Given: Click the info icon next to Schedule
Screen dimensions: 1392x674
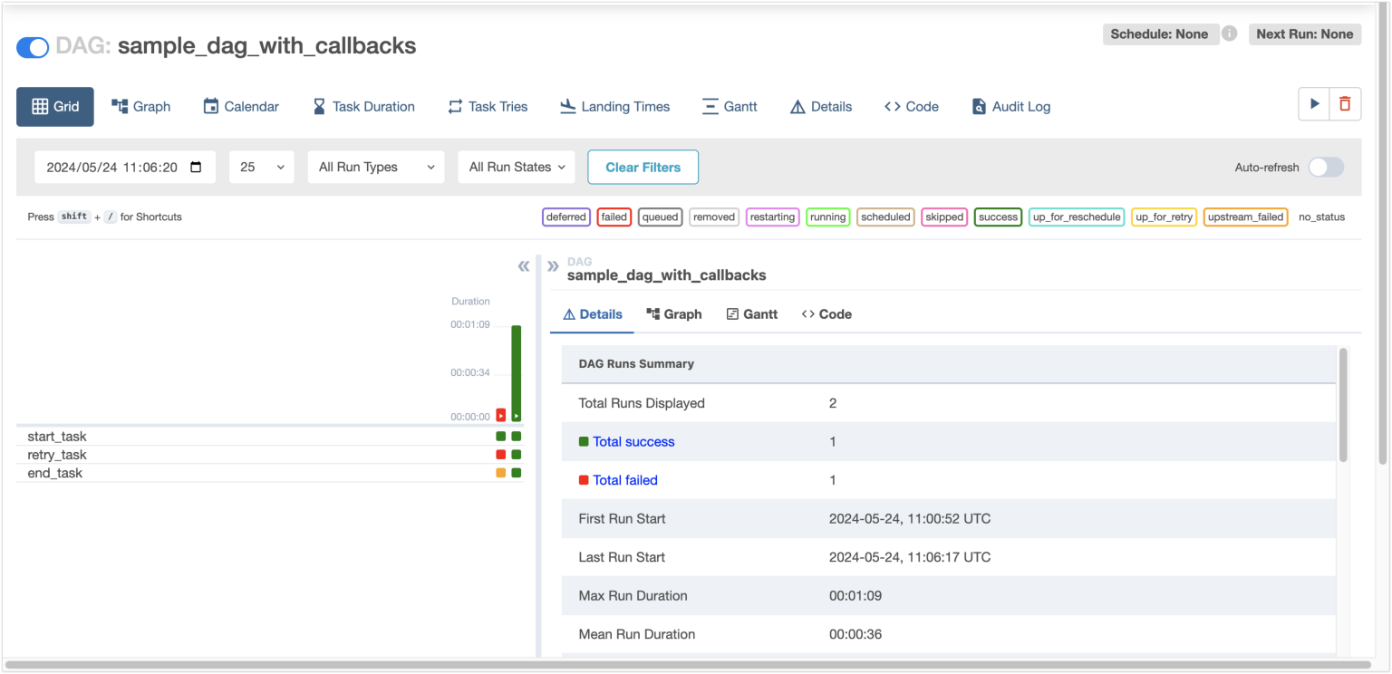Looking at the screenshot, I should (1230, 34).
